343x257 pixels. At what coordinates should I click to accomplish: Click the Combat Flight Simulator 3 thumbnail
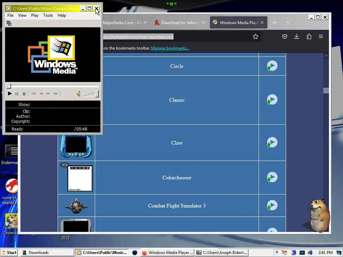pyautogui.click(x=76, y=206)
